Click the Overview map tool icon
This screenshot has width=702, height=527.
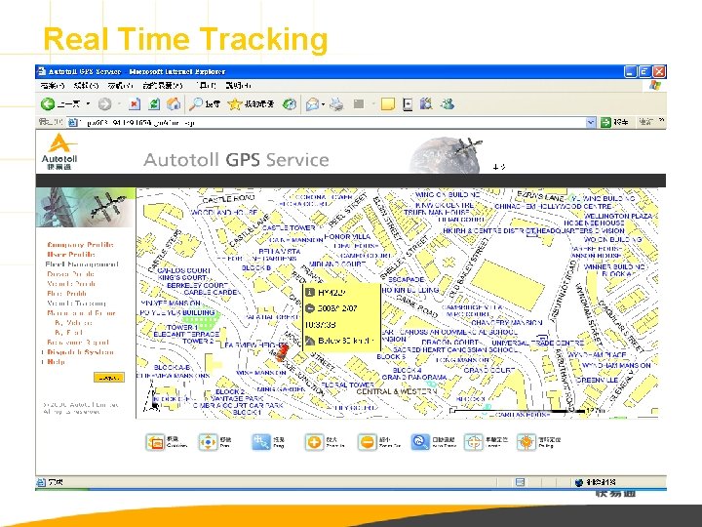(x=155, y=442)
